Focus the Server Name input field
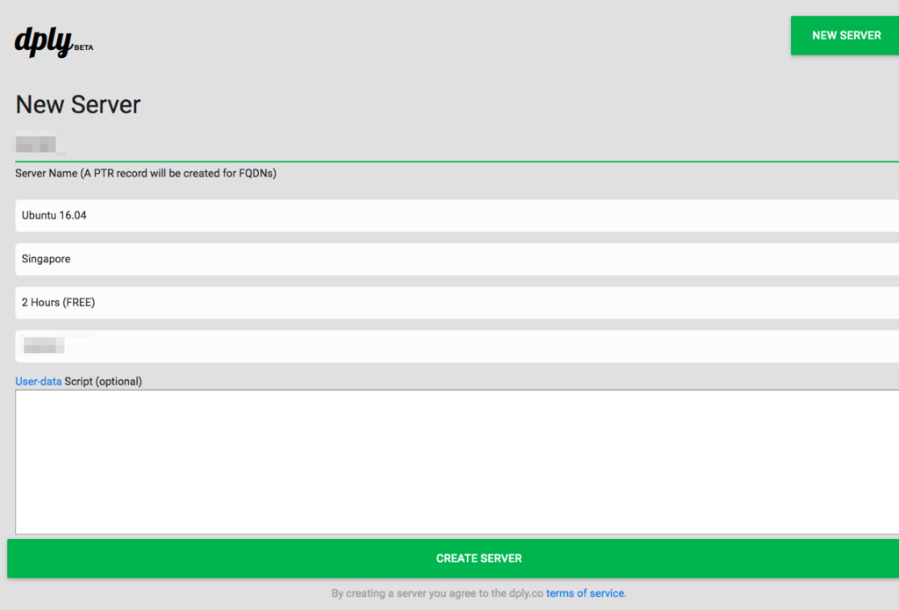 [457, 145]
